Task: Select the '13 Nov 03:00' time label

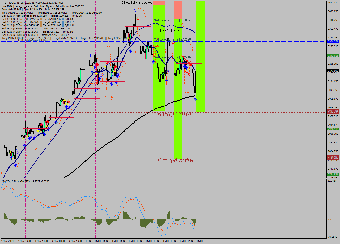Action: point(161,241)
